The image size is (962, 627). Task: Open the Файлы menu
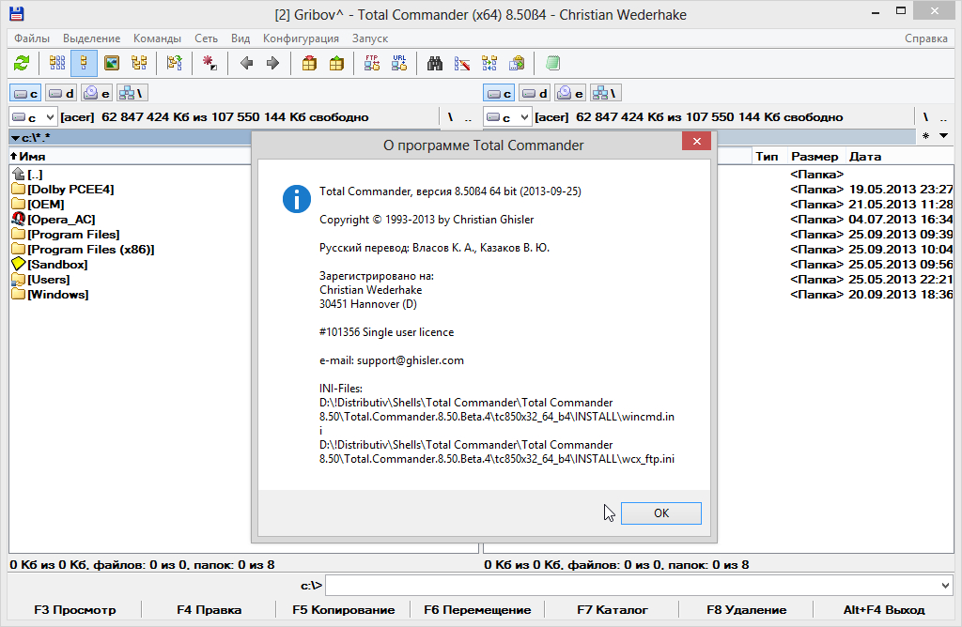[x=32, y=38]
